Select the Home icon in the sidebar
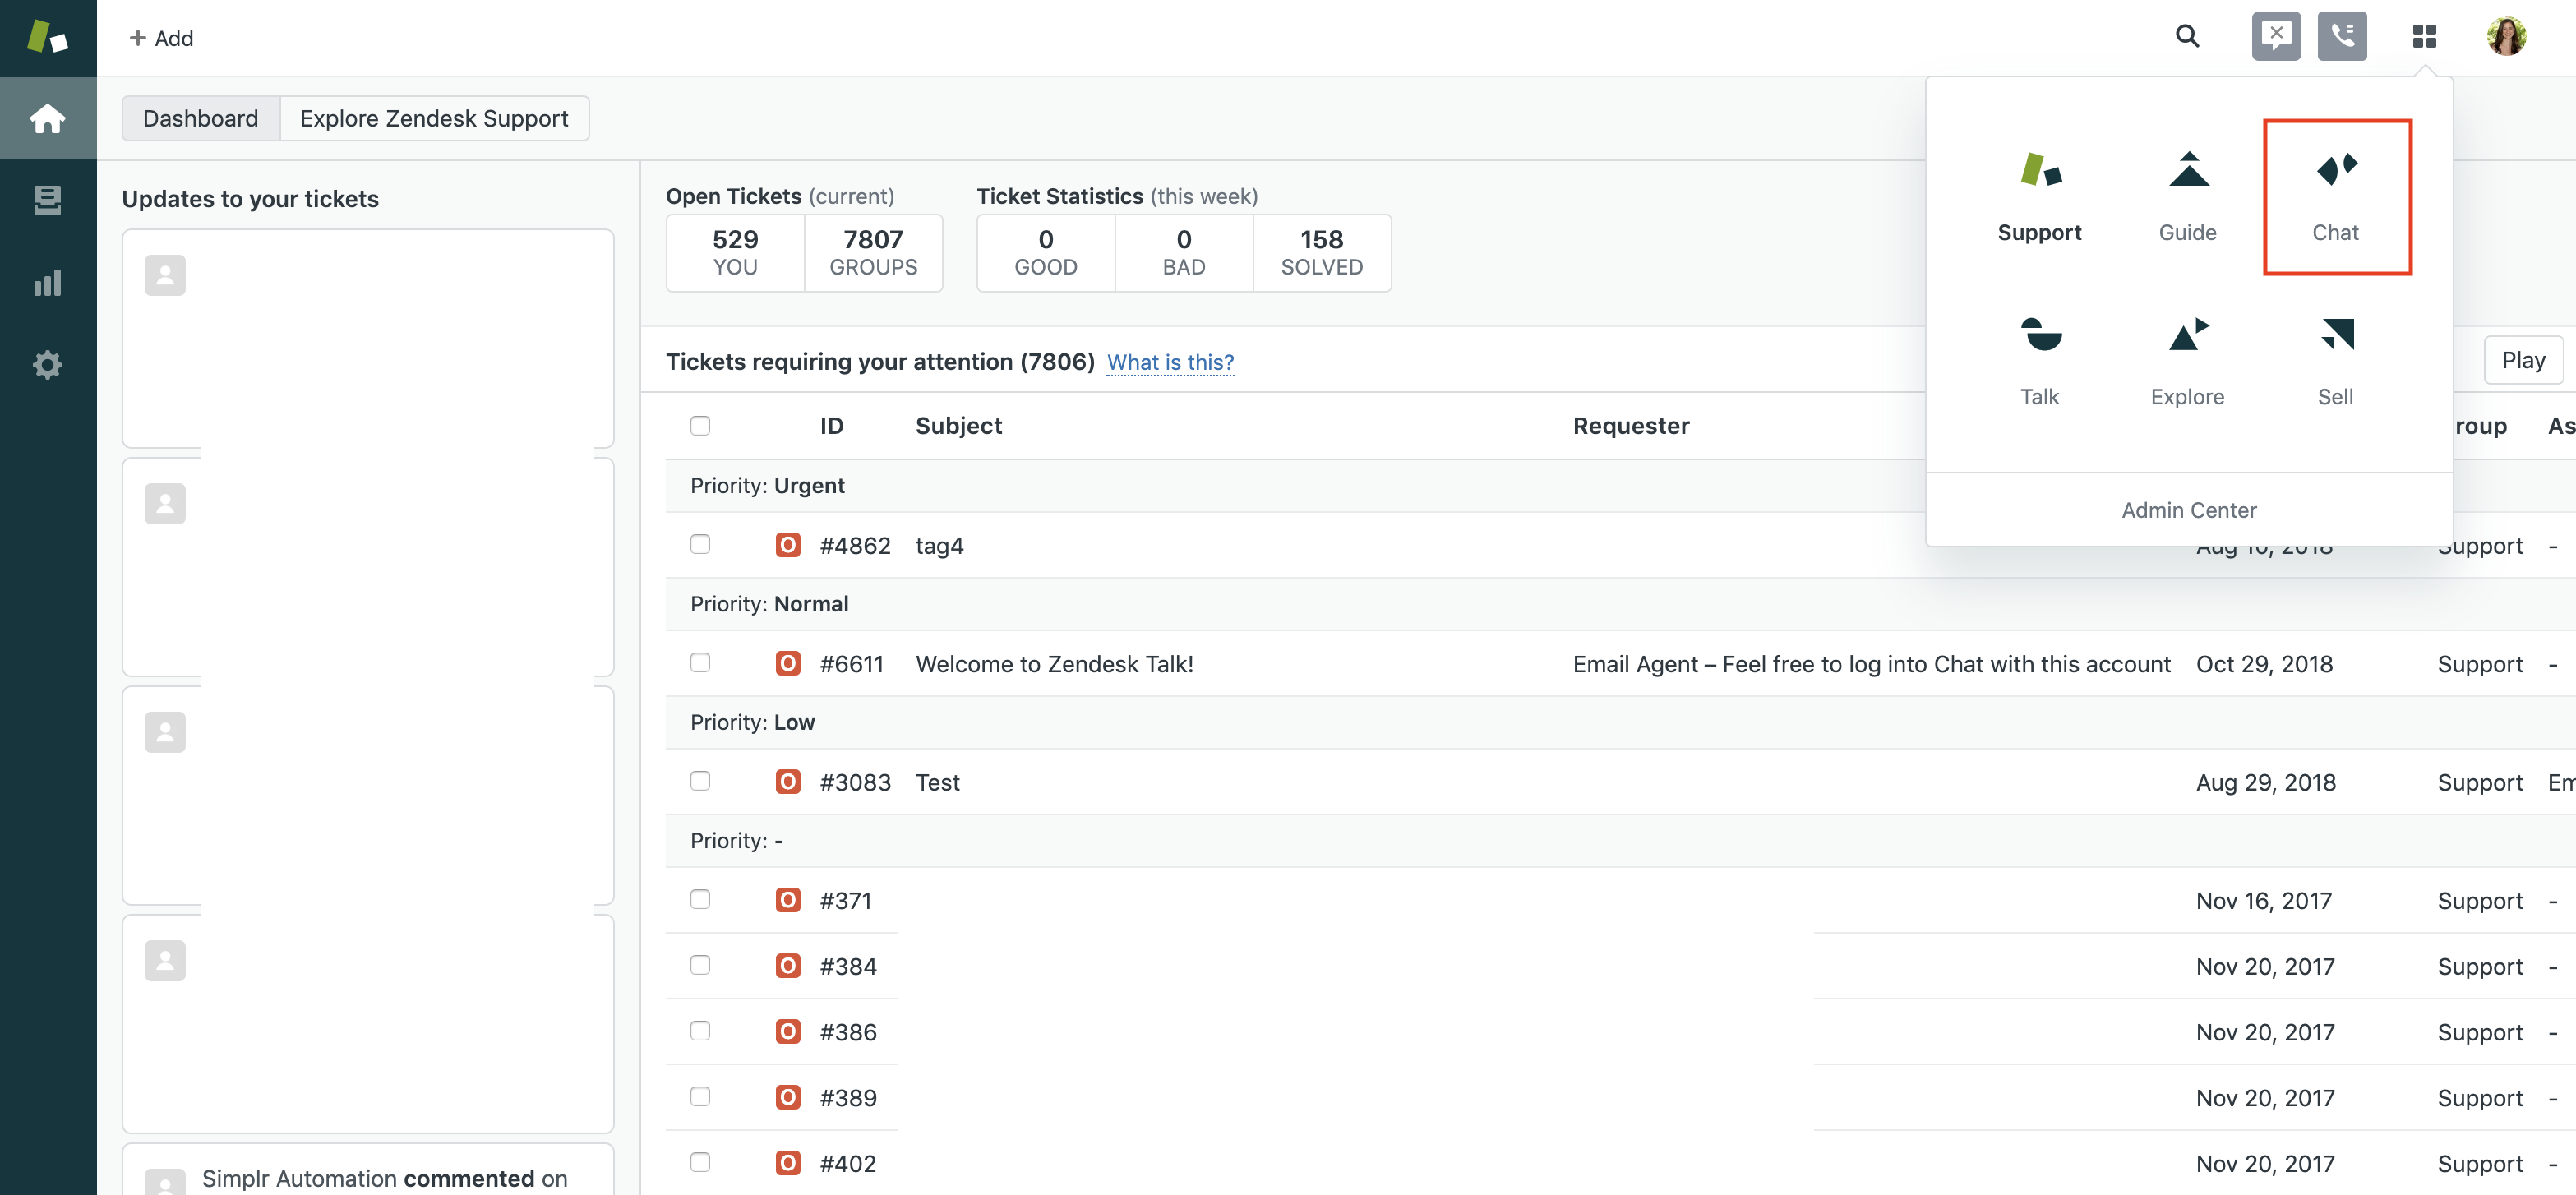The image size is (2576, 1195). (x=48, y=117)
